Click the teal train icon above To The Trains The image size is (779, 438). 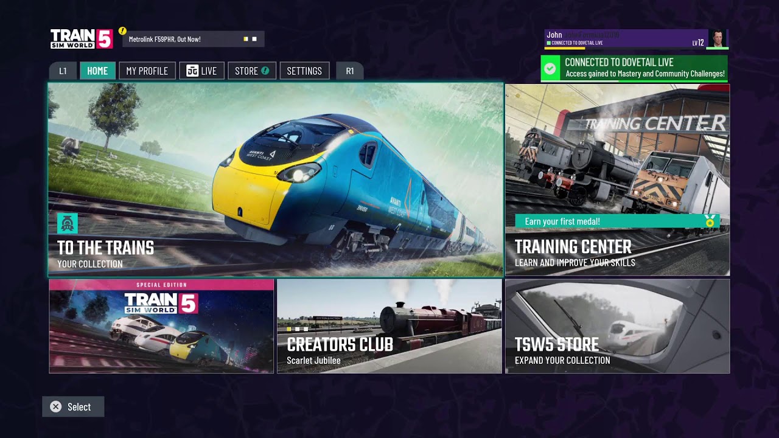pos(68,223)
